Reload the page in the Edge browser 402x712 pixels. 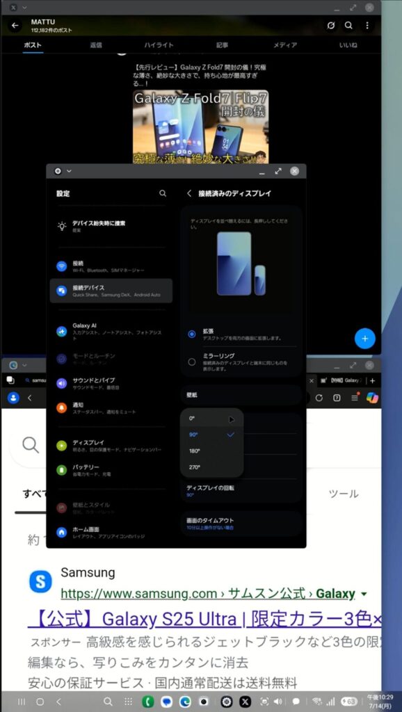(319, 398)
